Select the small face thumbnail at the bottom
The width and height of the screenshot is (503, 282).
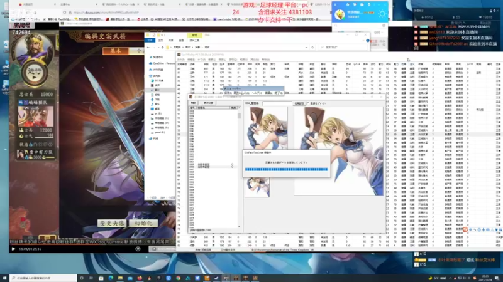coord(257,187)
